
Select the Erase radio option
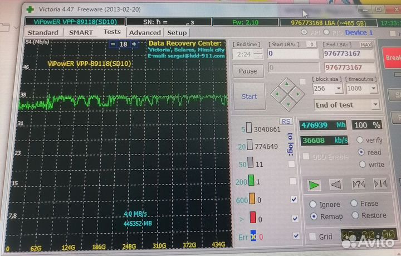[x=354, y=203]
